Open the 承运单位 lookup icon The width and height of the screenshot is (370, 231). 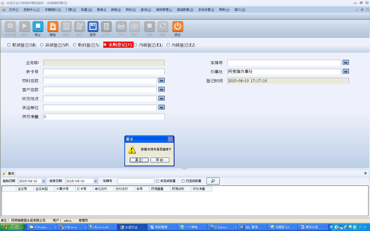click(x=161, y=107)
